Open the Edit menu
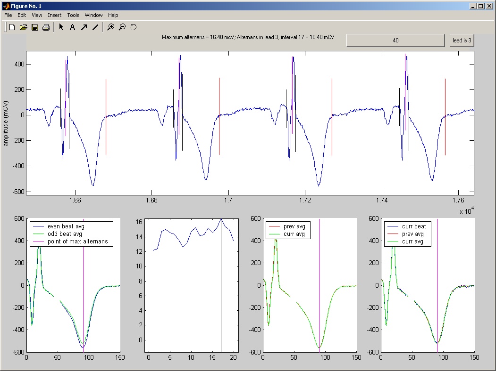The height and width of the screenshot is (371, 496). pos(22,15)
